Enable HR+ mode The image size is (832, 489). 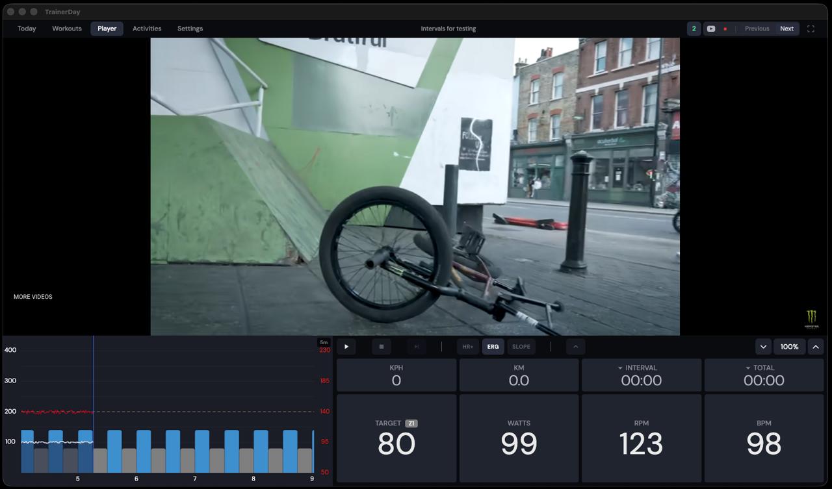pyautogui.click(x=468, y=347)
